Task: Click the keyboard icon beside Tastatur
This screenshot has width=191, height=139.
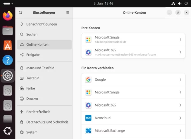Action: click(22, 78)
